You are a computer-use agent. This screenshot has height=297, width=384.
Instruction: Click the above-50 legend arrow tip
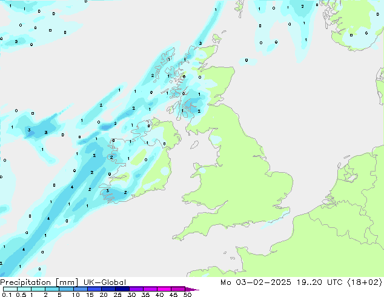pyautogui.click(x=192, y=289)
